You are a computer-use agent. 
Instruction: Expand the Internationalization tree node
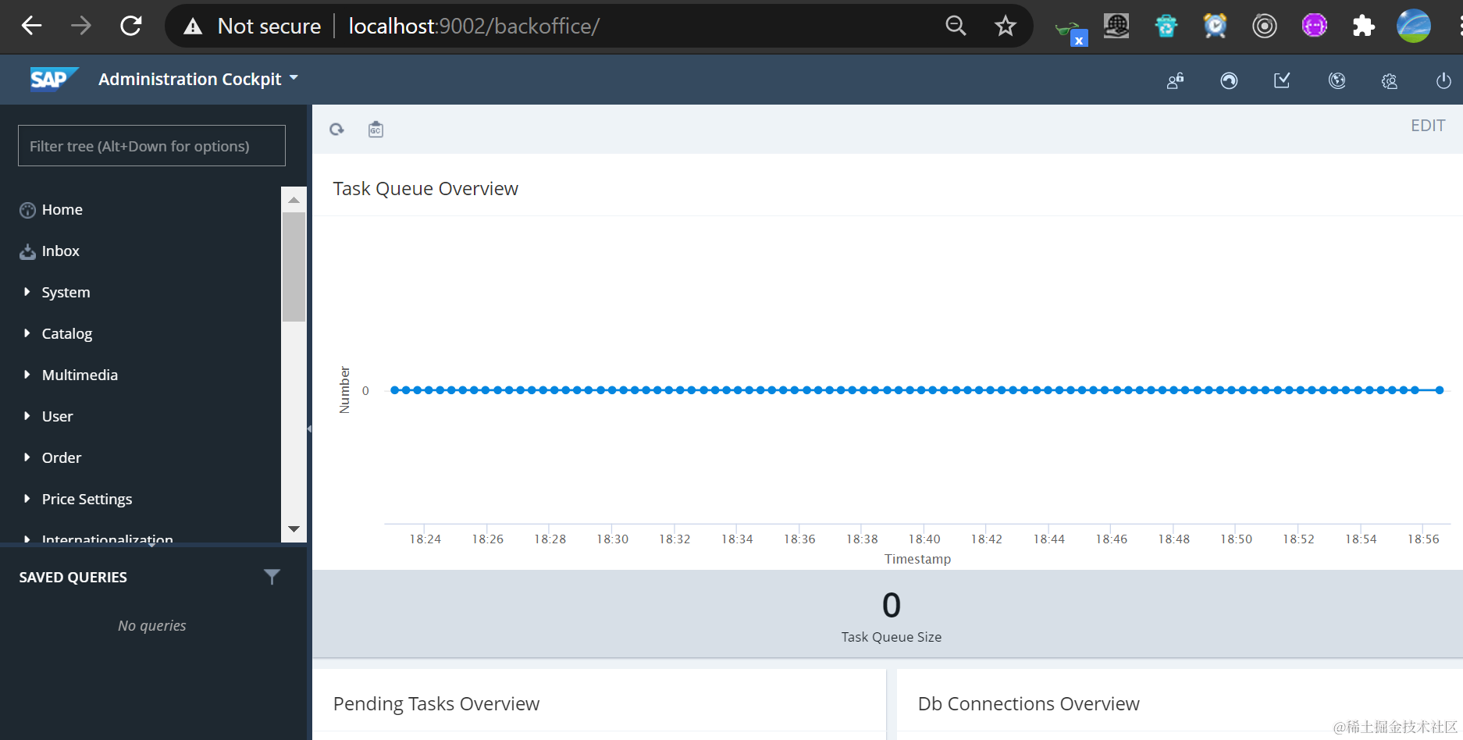[27, 539]
